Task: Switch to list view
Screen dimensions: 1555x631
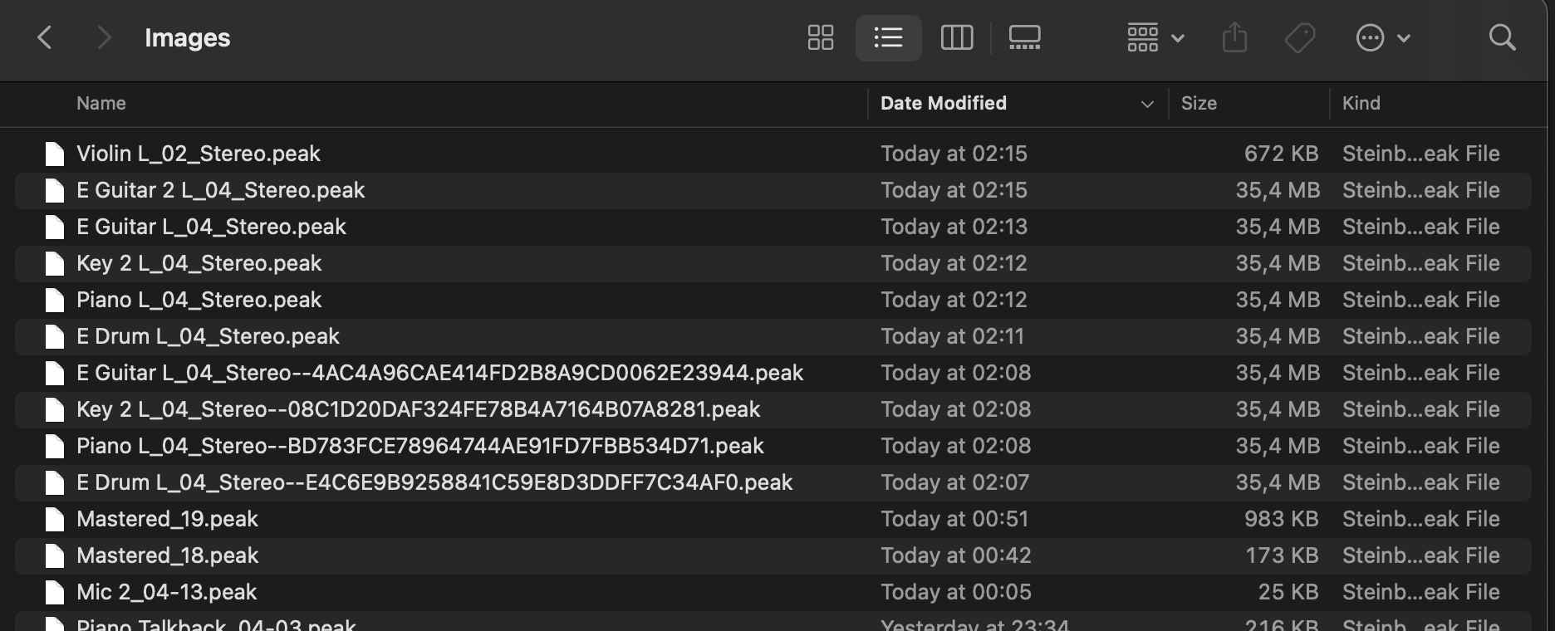Action: [x=888, y=37]
